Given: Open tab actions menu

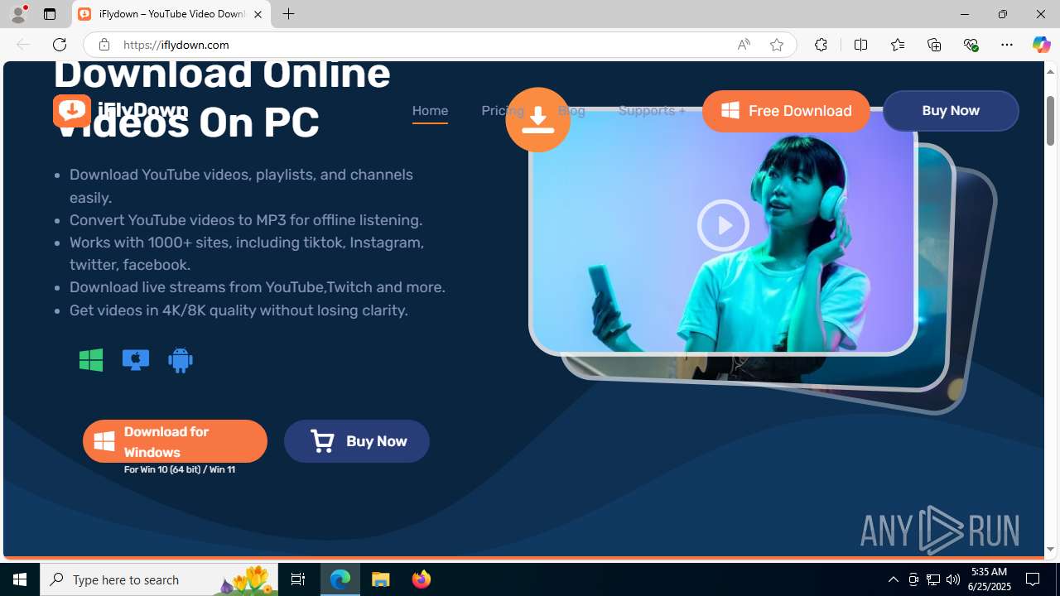Looking at the screenshot, I should click(49, 14).
